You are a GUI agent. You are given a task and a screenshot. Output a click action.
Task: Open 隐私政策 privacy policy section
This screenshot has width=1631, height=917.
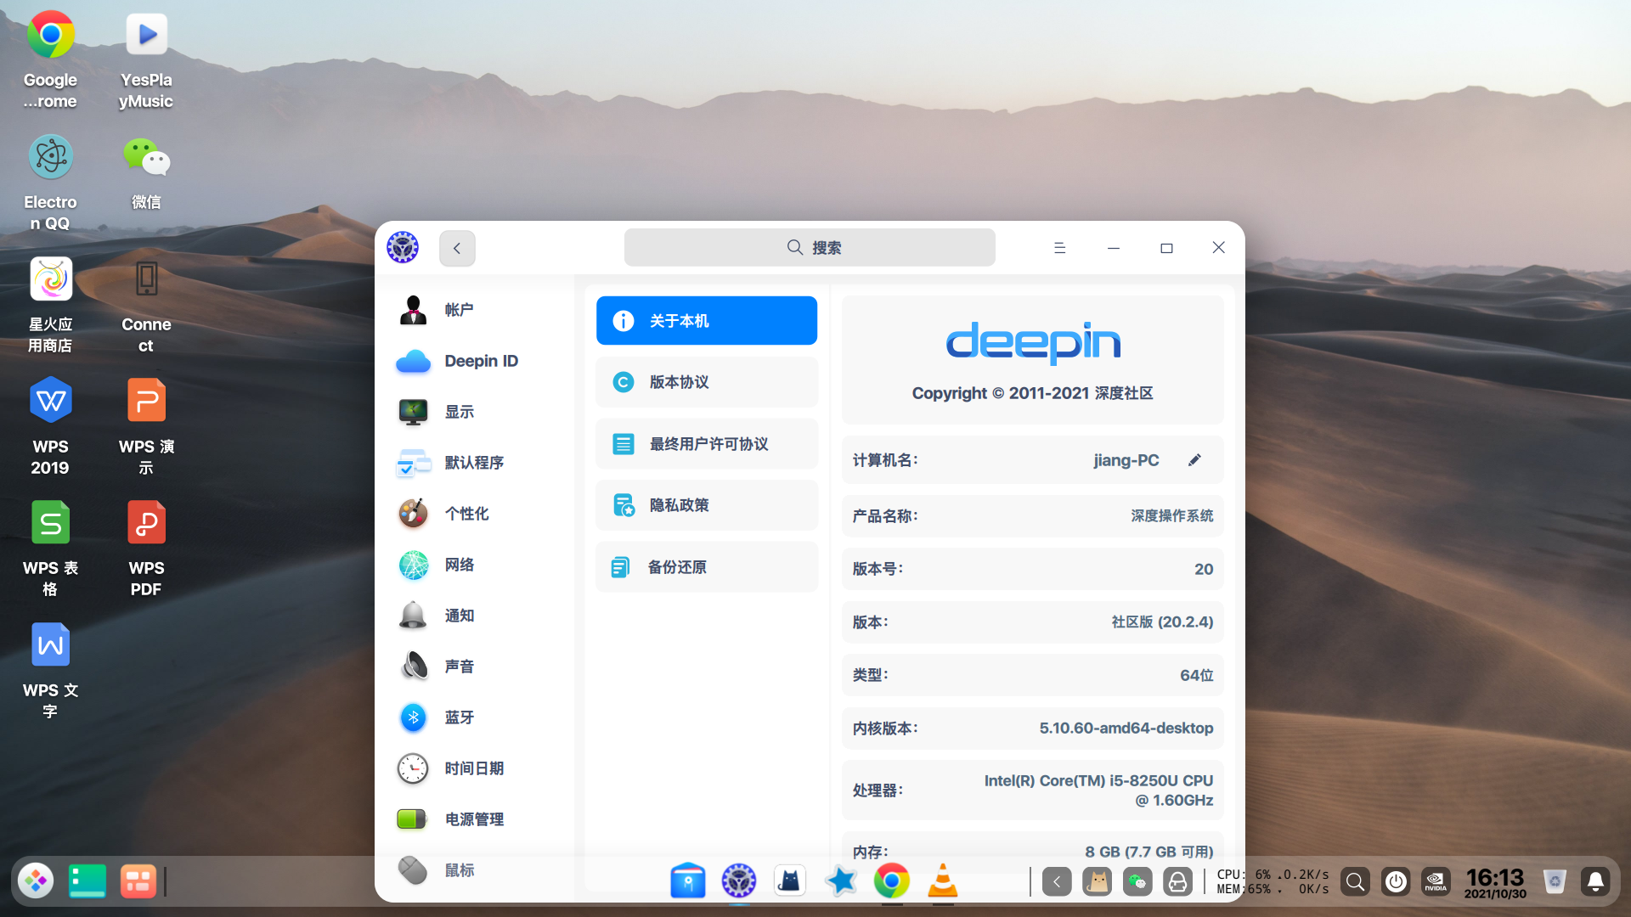(x=707, y=504)
